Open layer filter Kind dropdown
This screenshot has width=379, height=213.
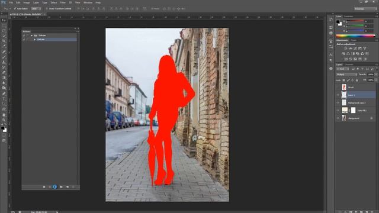click(x=343, y=69)
